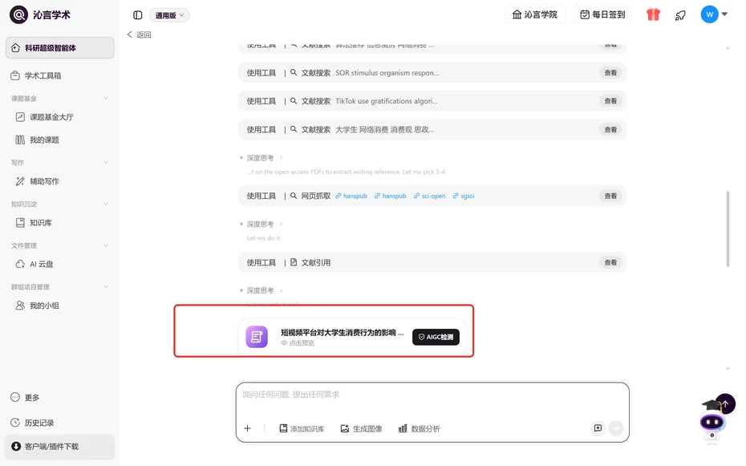This screenshot has height=466, width=746.
Task: Click the home icon in 科研超级智能体
Action: [15, 48]
